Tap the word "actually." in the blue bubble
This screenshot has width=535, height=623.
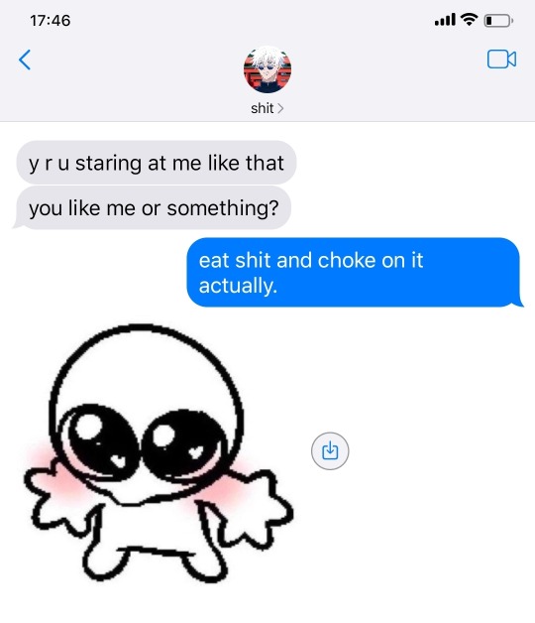click(238, 286)
